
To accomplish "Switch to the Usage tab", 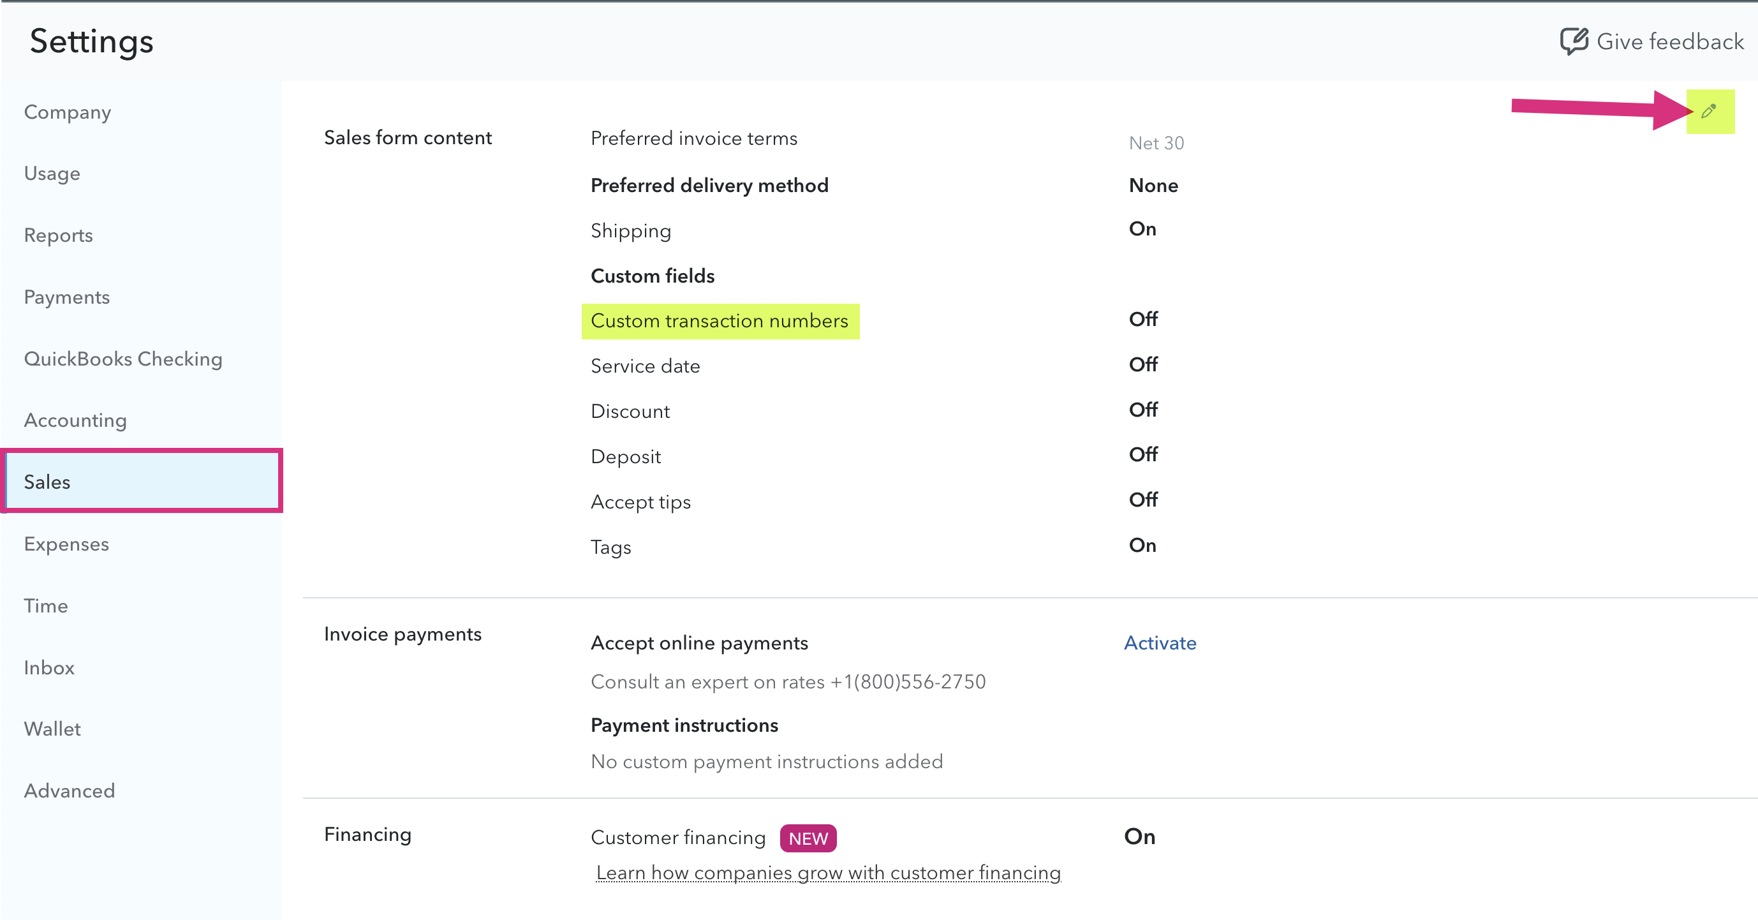I will (52, 174).
